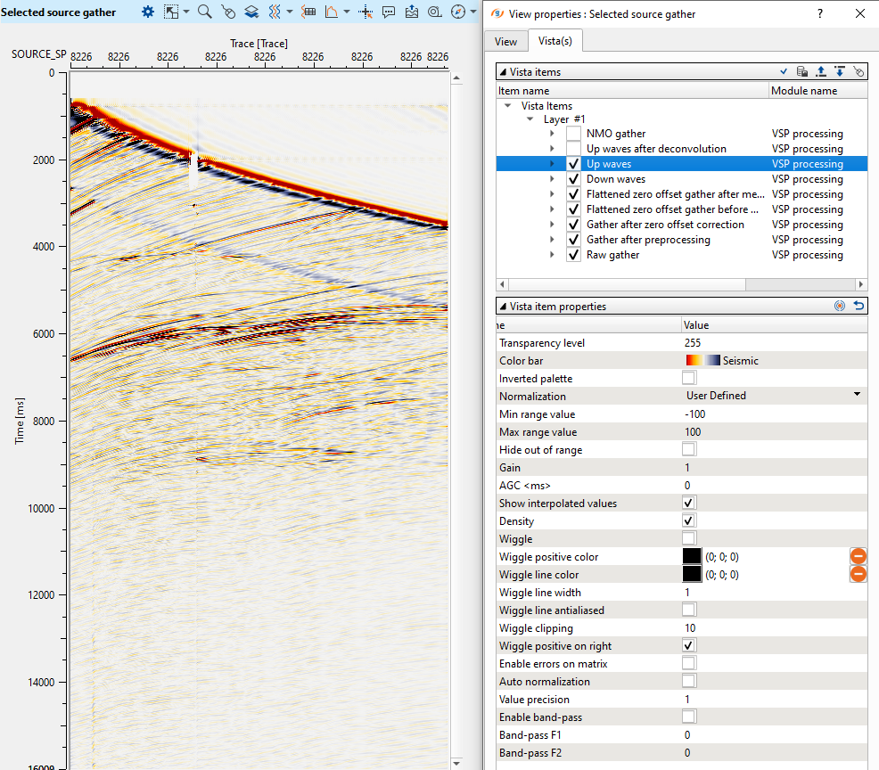Click the Wiggle positive color swatch

[x=692, y=557]
